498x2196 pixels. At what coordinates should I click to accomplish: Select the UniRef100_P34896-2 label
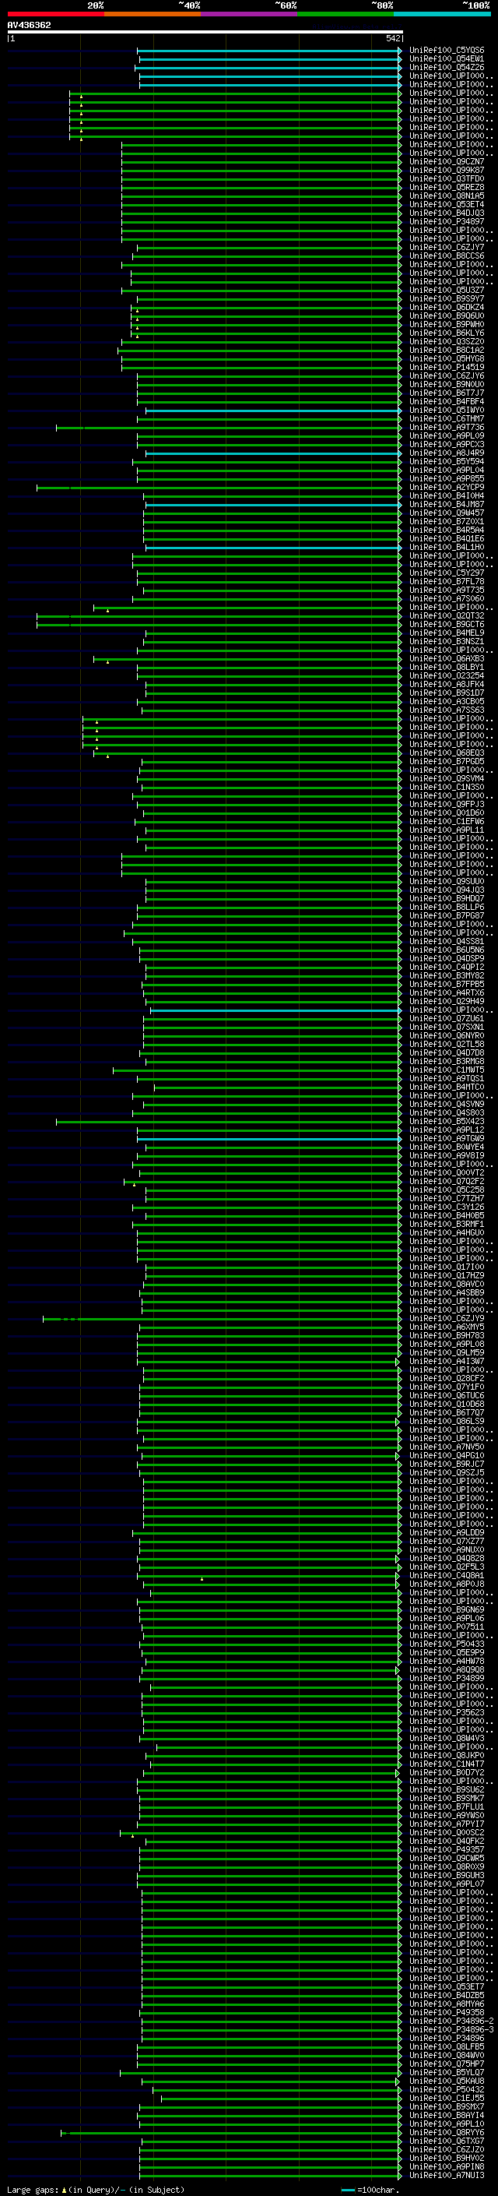point(451,2022)
